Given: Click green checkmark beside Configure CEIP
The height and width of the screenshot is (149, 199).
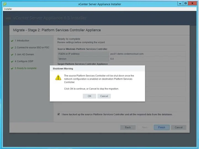Looking at the screenshot, I should (x=12, y=61).
